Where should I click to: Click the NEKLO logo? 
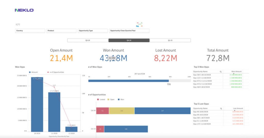24,10
